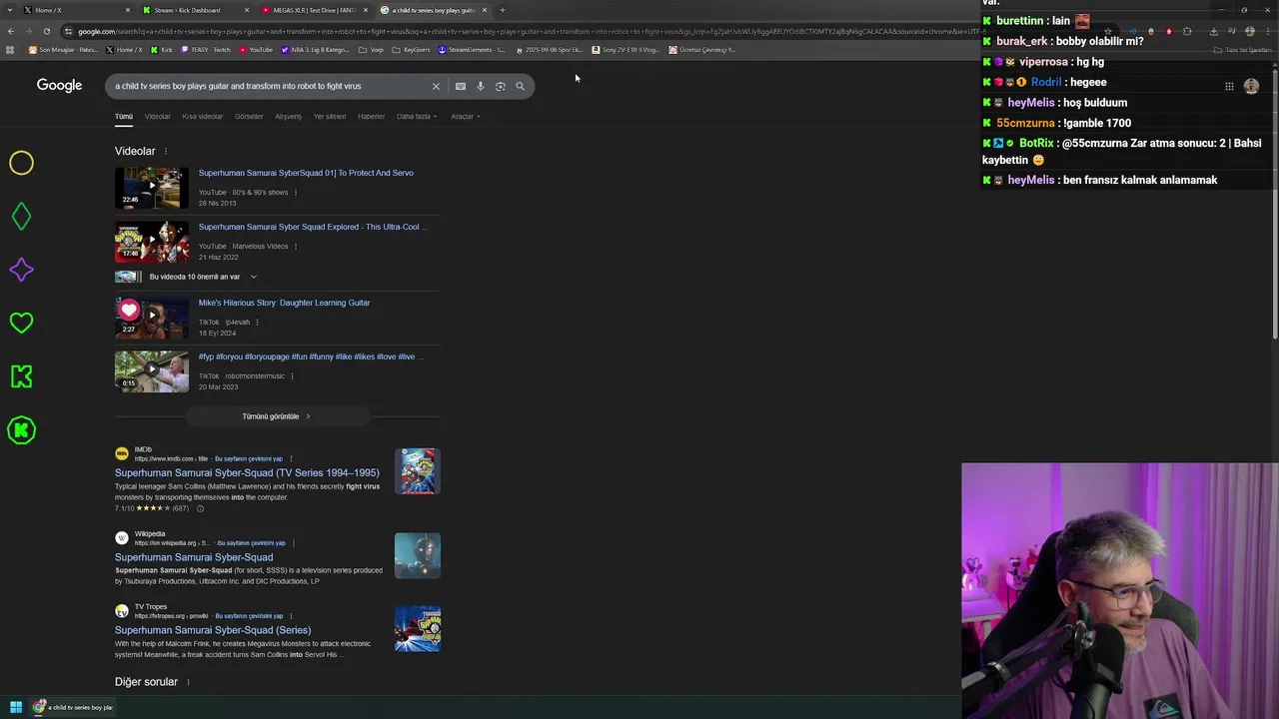Open 'Syber Squad Explored' video link
Screen dimensions: 1279x719
(312, 227)
